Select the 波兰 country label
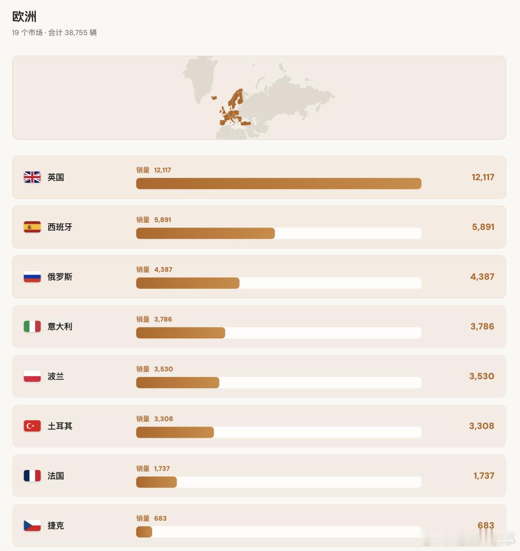Viewport: 520px width, 551px height. click(56, 376)
